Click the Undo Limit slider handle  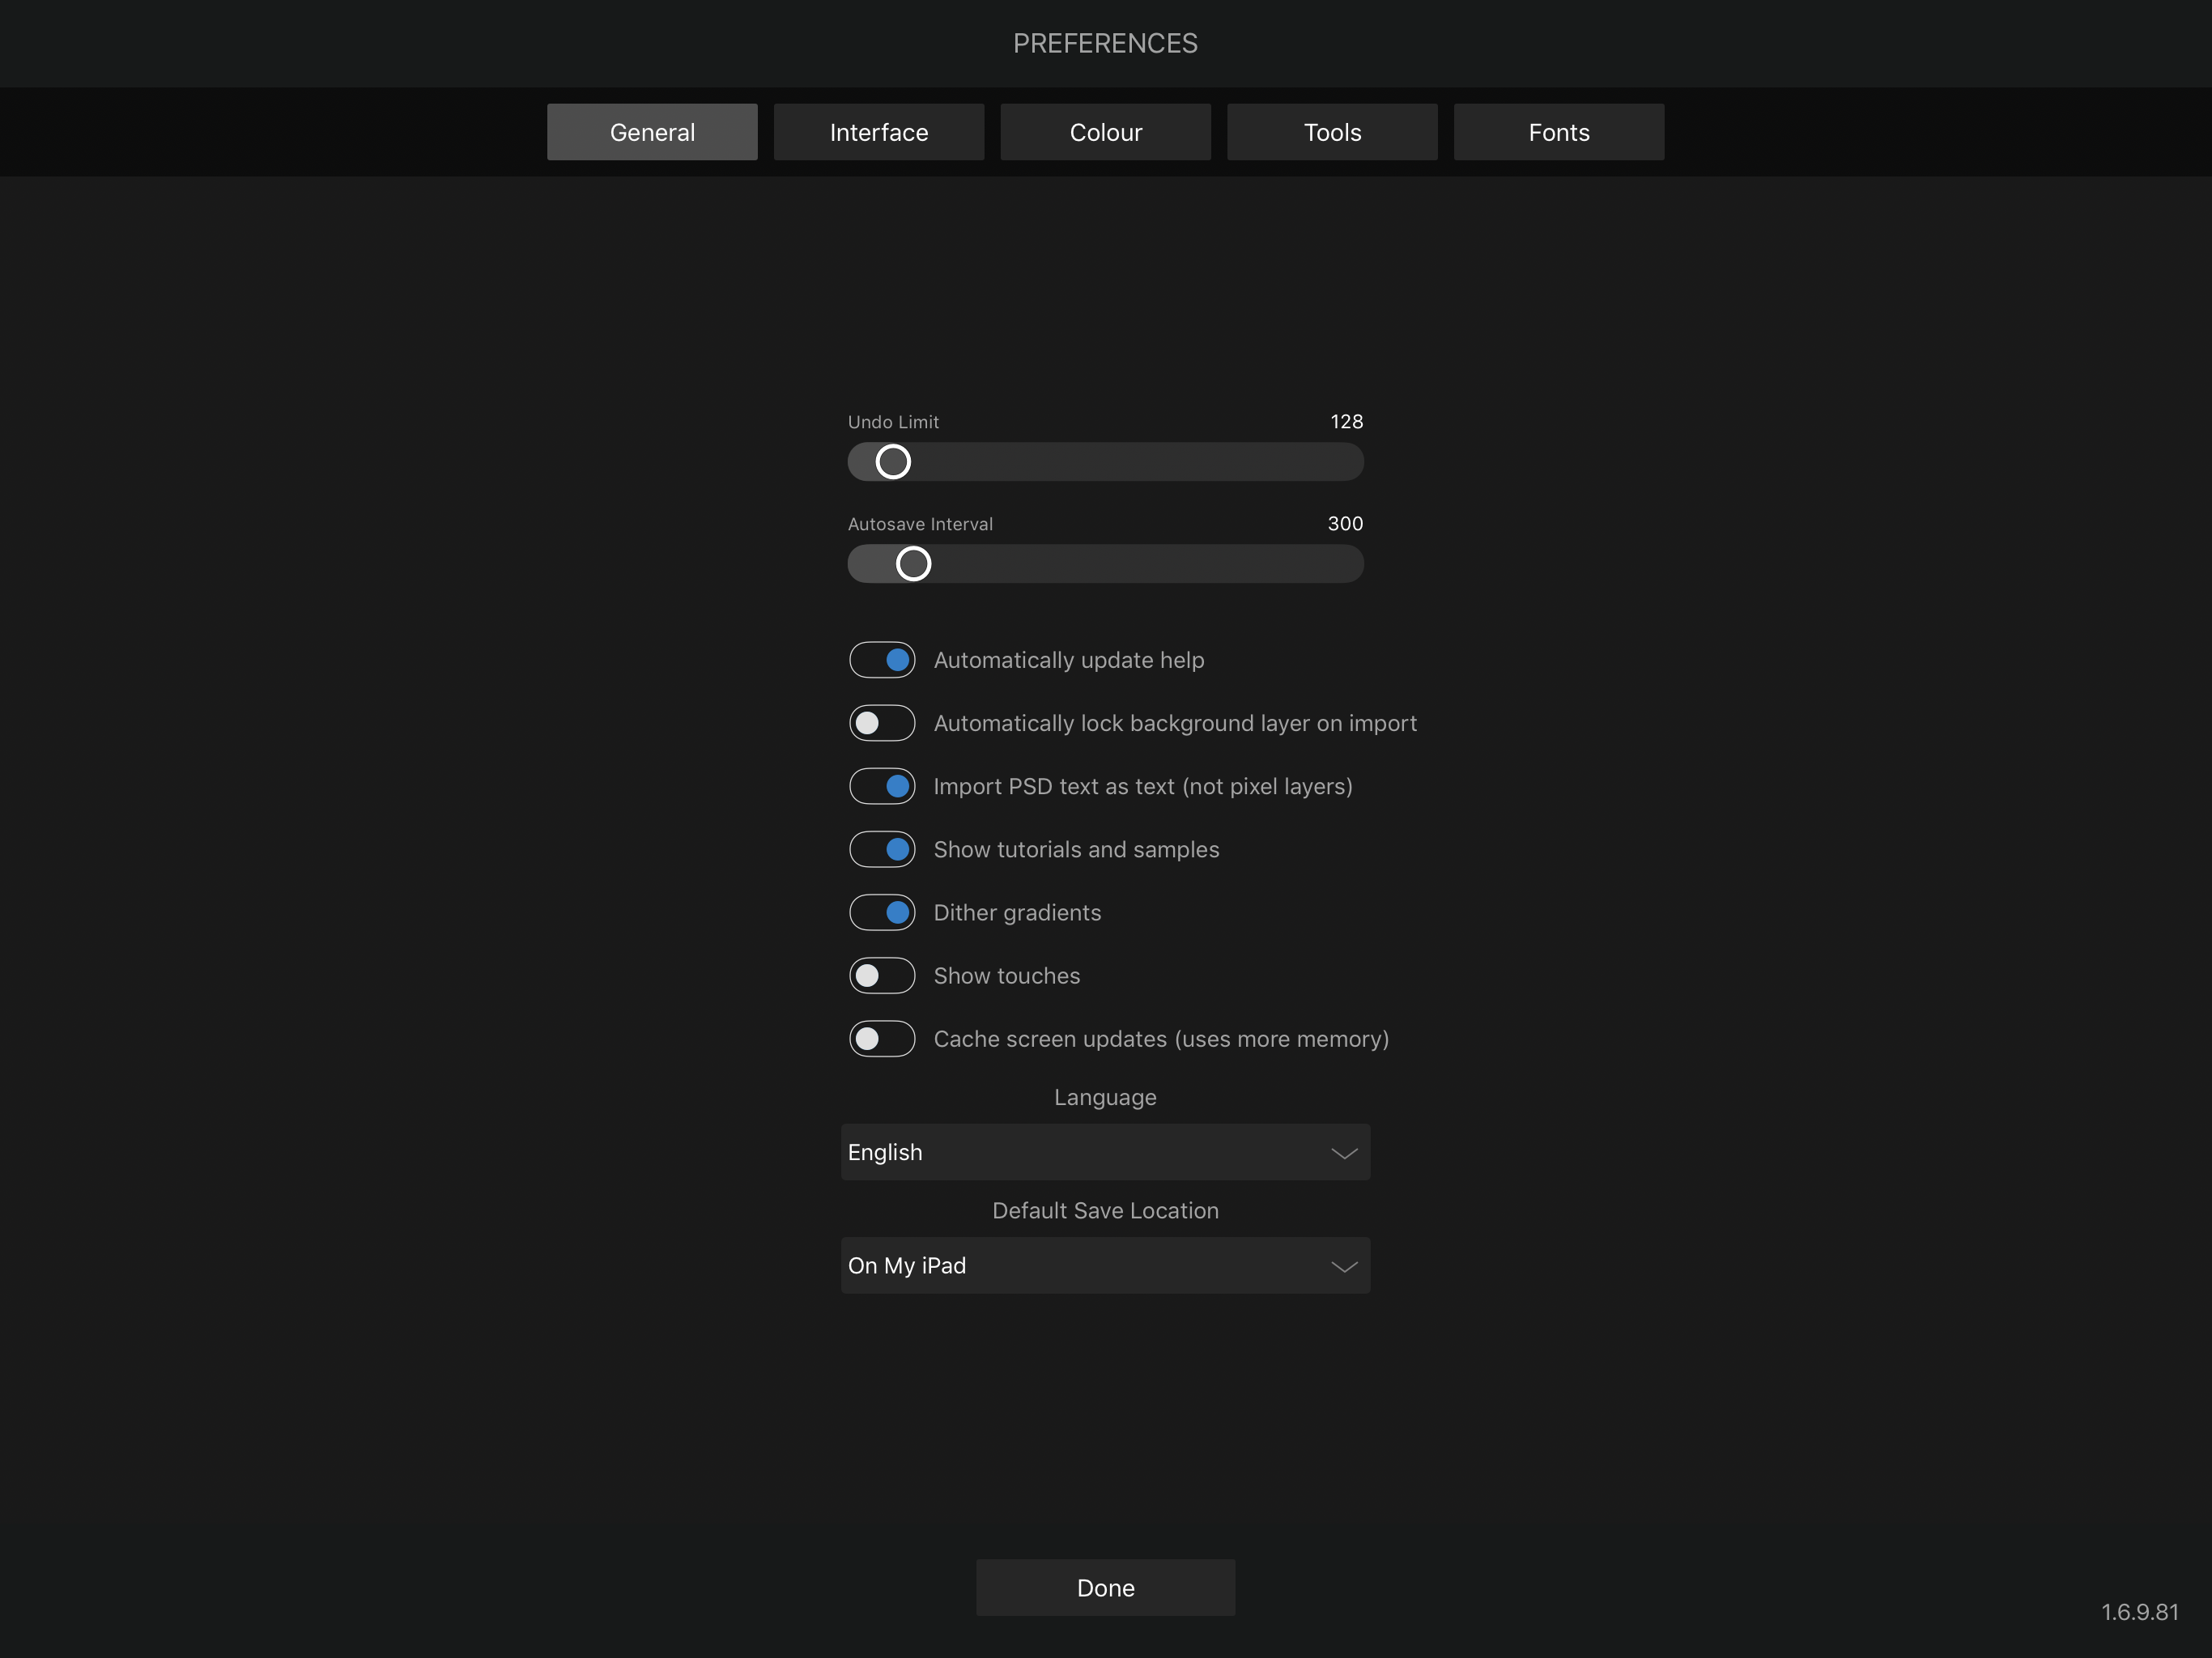(x=893, y=462)
